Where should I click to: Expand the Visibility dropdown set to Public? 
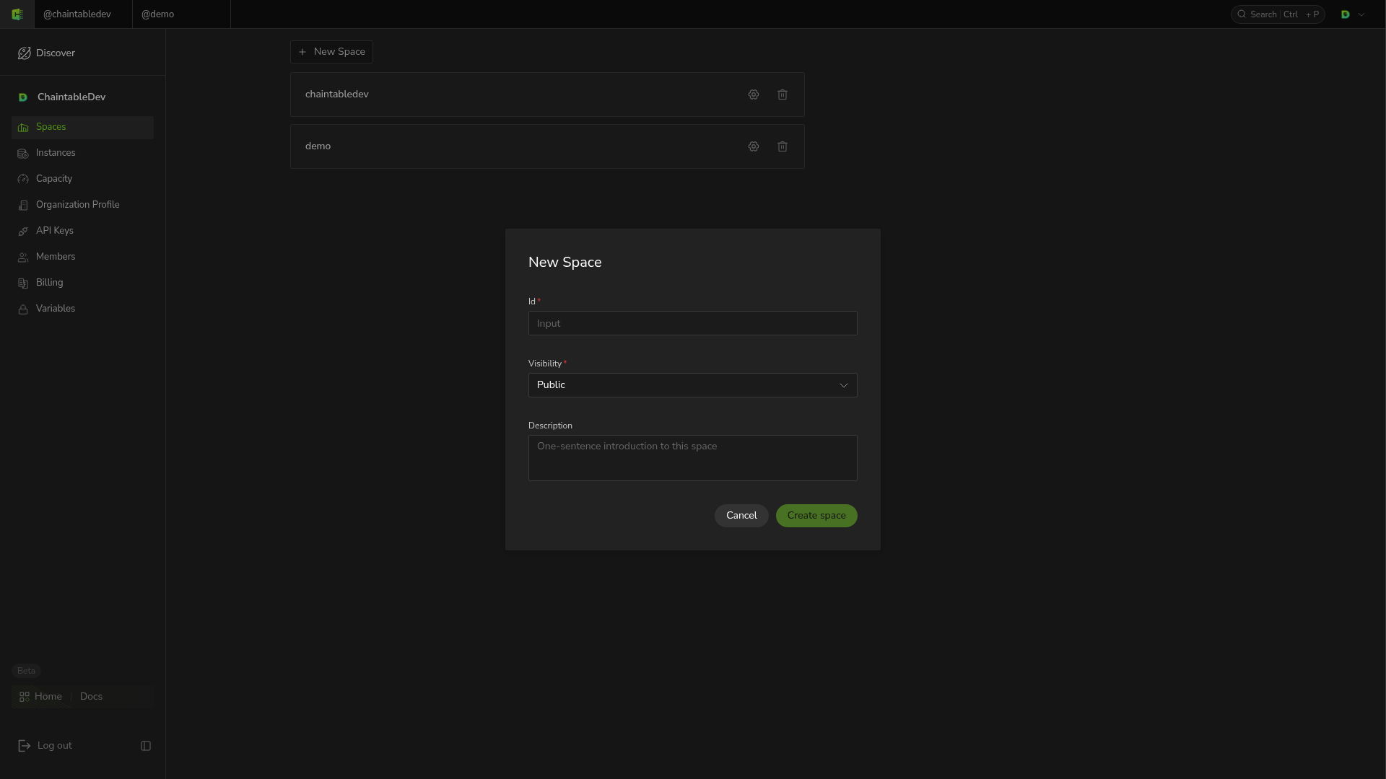(693, 385)
